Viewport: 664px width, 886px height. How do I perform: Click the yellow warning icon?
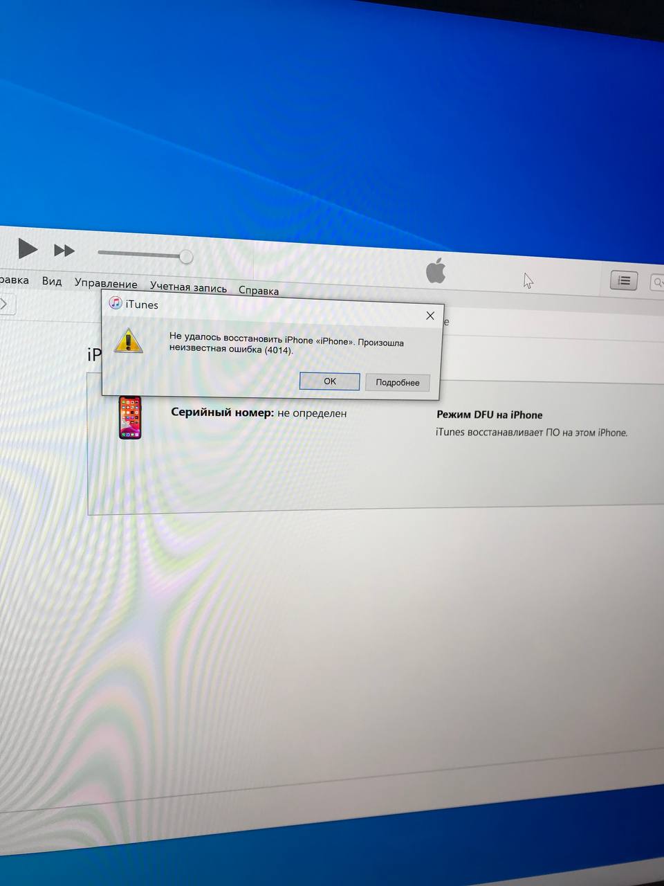tap(129, 341)
